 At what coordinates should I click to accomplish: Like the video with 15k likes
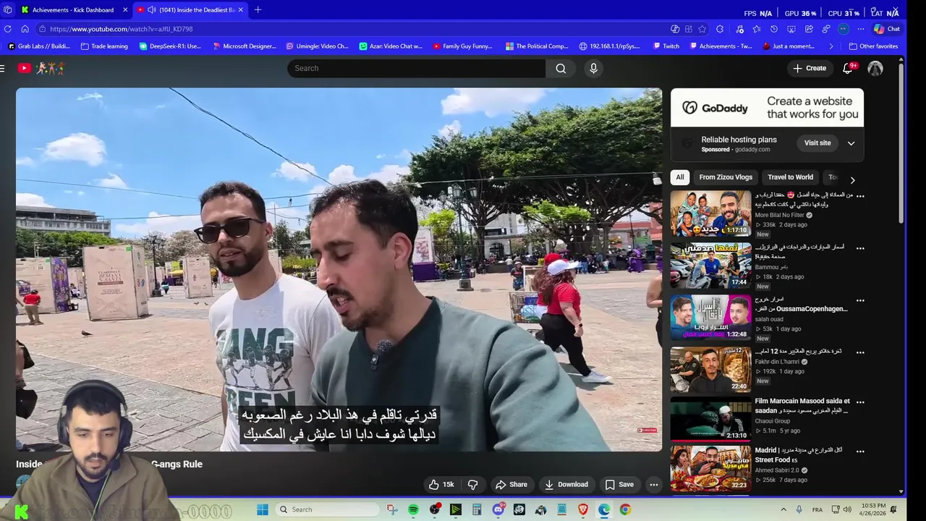[441, 485]
